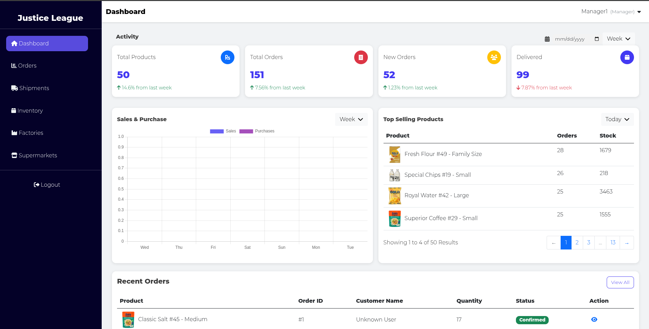Image resolution: width=649 pixels, height=329 pixels.
Task: Click the logout arrow icon
Action: 37,185
